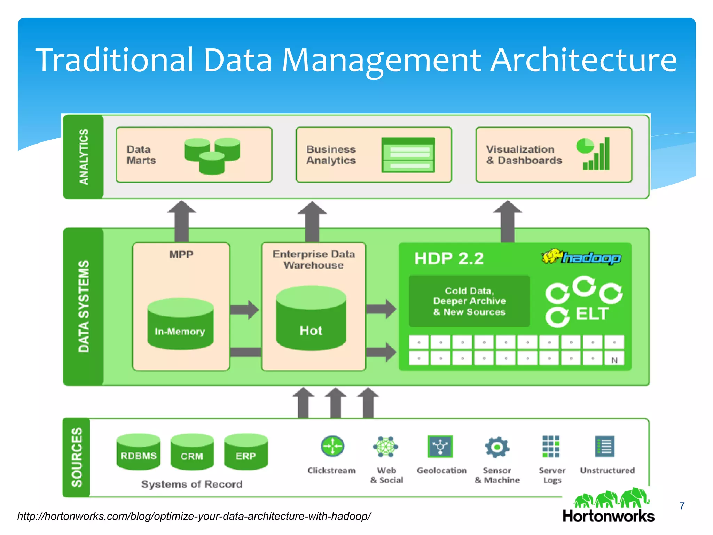Click the Business Analytics table icon
This screenshot has height=535, width=713.
pos(408,155)
